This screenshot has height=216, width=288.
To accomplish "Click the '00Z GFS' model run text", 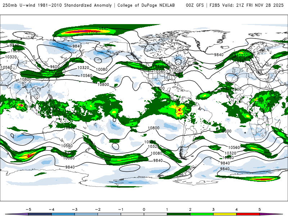I will pos(195,5).
